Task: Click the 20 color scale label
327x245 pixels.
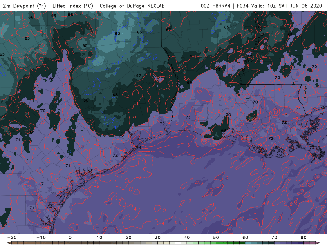Action: click(x=128, y=238)
